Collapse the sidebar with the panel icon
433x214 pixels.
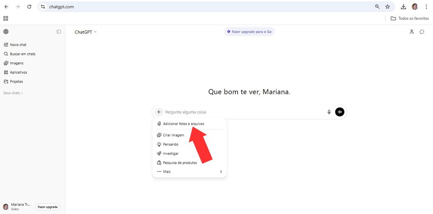[x=59, y=32]
